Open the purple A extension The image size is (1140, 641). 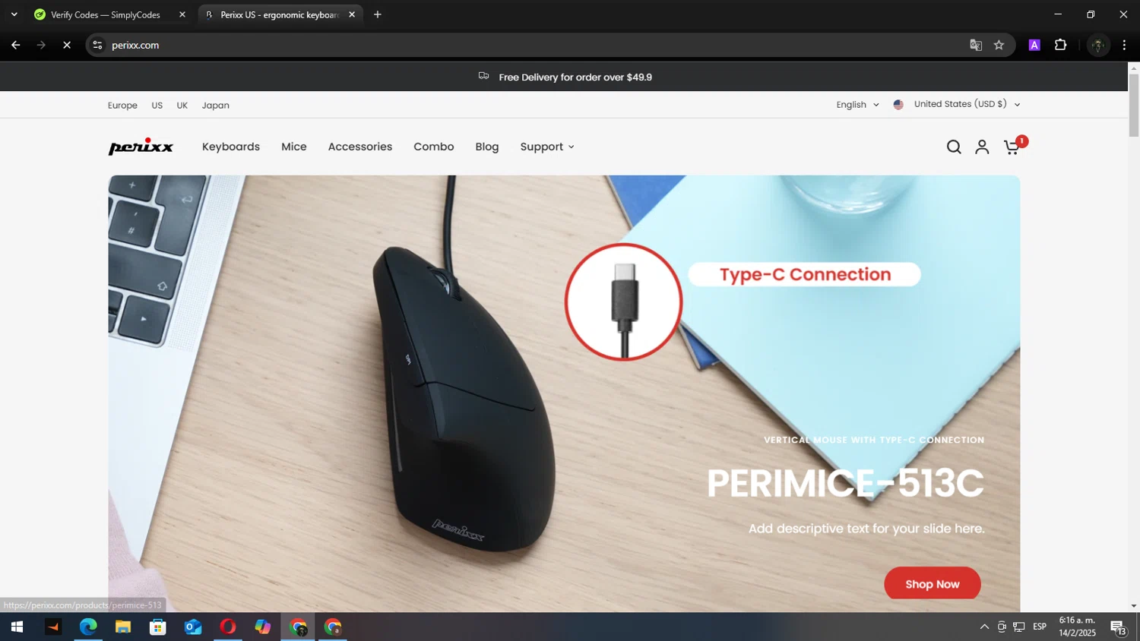coord(1034,45)
